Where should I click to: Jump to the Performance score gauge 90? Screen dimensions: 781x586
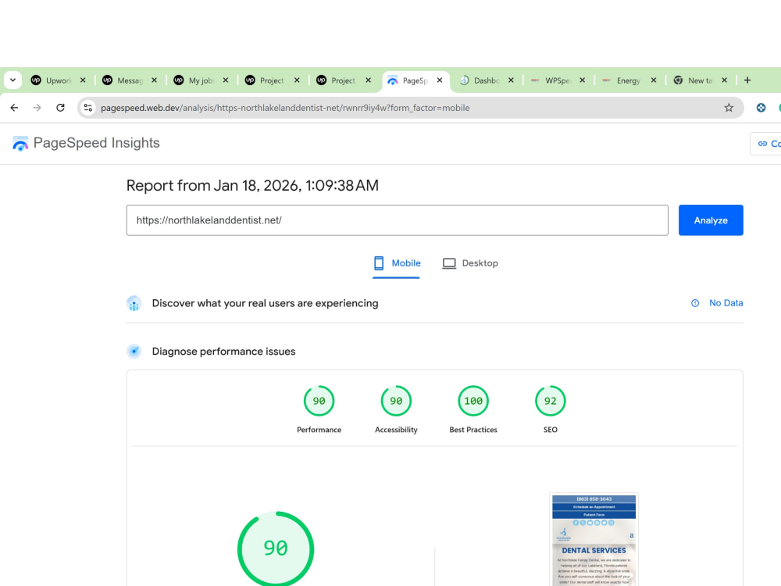(319, 401)
